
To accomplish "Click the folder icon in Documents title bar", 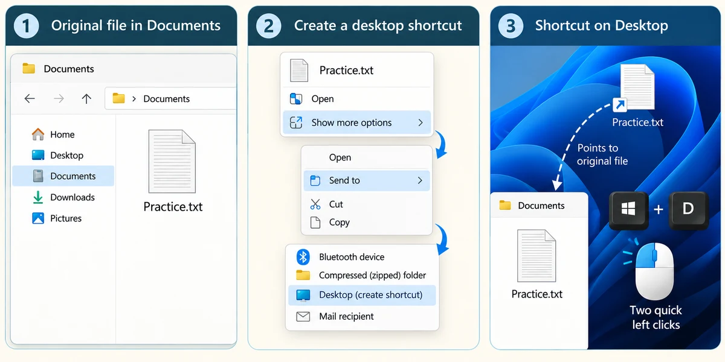I will click(x=28, y=68).
